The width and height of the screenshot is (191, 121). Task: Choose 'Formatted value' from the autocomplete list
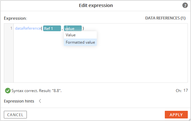[x=80, y=42]
